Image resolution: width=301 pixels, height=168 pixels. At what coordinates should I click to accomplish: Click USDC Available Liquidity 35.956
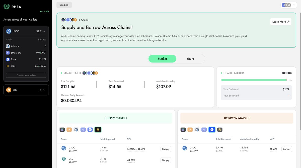[244, 147]
